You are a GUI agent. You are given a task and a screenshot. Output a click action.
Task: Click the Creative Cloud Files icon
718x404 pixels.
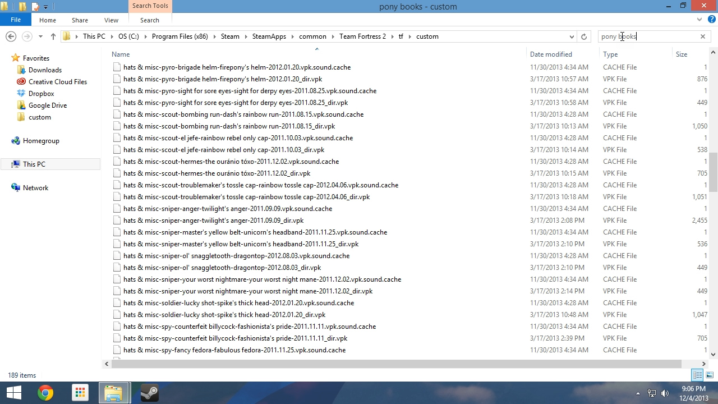[x=21, y=82]
